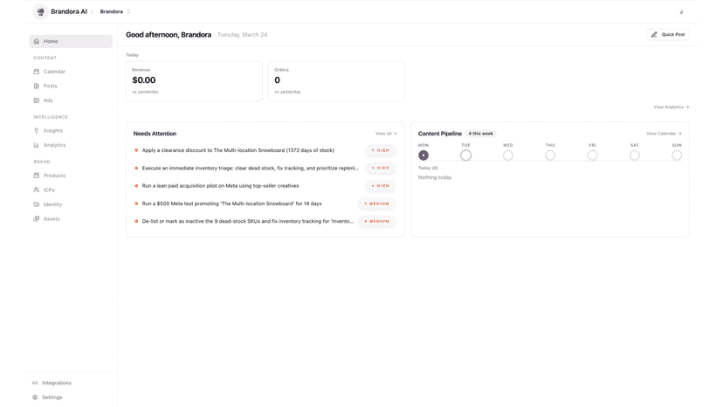The image size is (723, 407).
Task: Go to Calendar in sidebar
Action: coord(71,72)
